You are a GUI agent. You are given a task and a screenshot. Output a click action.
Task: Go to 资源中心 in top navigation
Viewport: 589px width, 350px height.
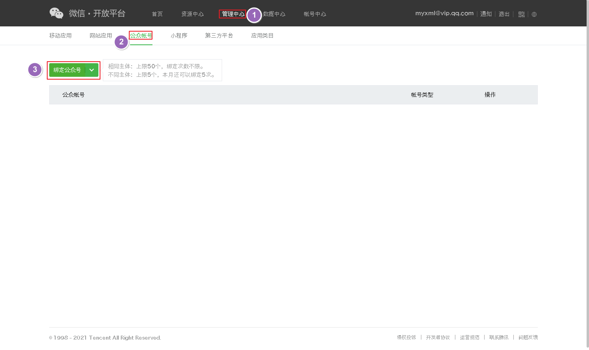tap(192, 14)
